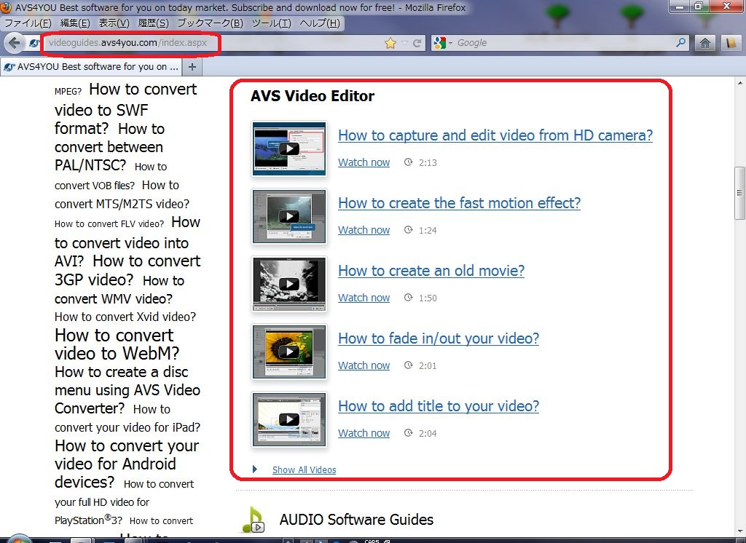Viewport: 746px width, 543px height.
Task: Play the old movie video thumbnail
Action: (x=288, y=285)
